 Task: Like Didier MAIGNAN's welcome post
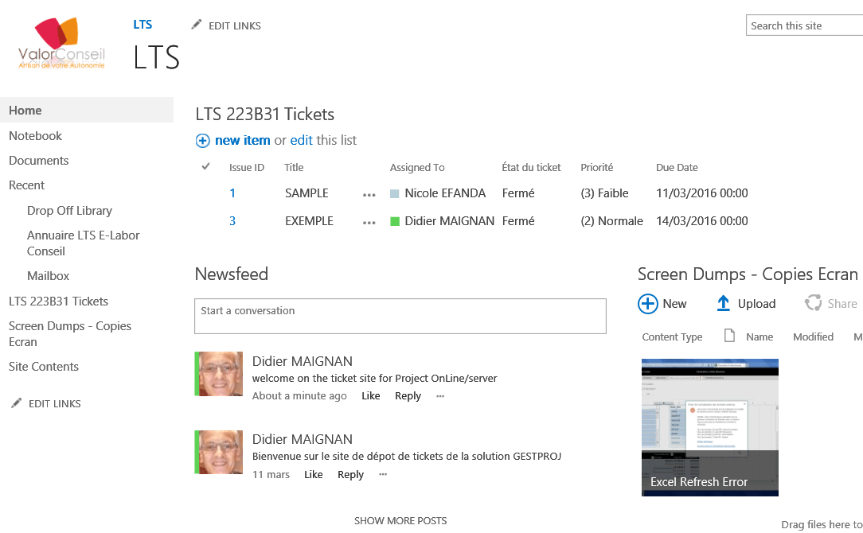(x=370, y=395)
